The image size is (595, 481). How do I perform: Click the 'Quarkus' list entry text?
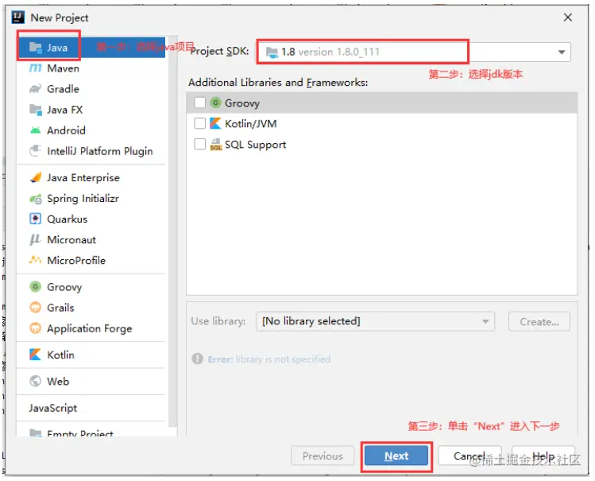coord(68,219)
